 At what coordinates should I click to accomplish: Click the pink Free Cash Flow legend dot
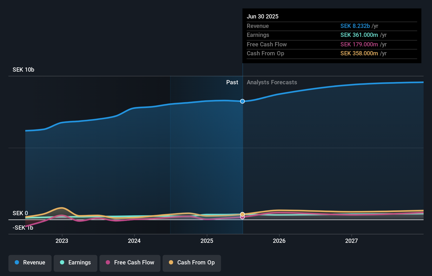[x=107, y=263]
